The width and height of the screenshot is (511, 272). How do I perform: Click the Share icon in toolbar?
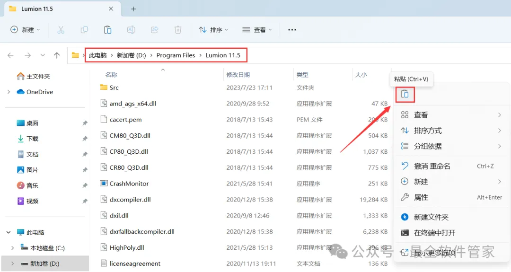pyautogui.click(x=154, y=30)
